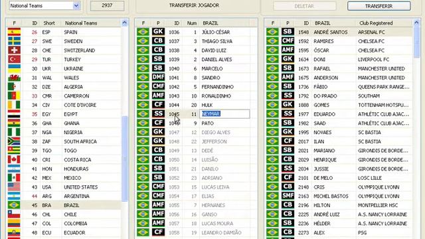Click Brazil flag in national teams list
The height and width of the screenshot is (239, 425).
[14, 205]
